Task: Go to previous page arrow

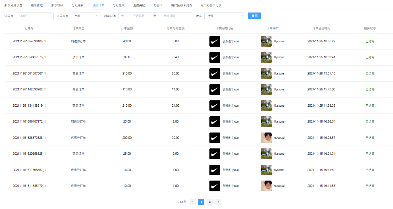Action: click(x=193, y=202)
